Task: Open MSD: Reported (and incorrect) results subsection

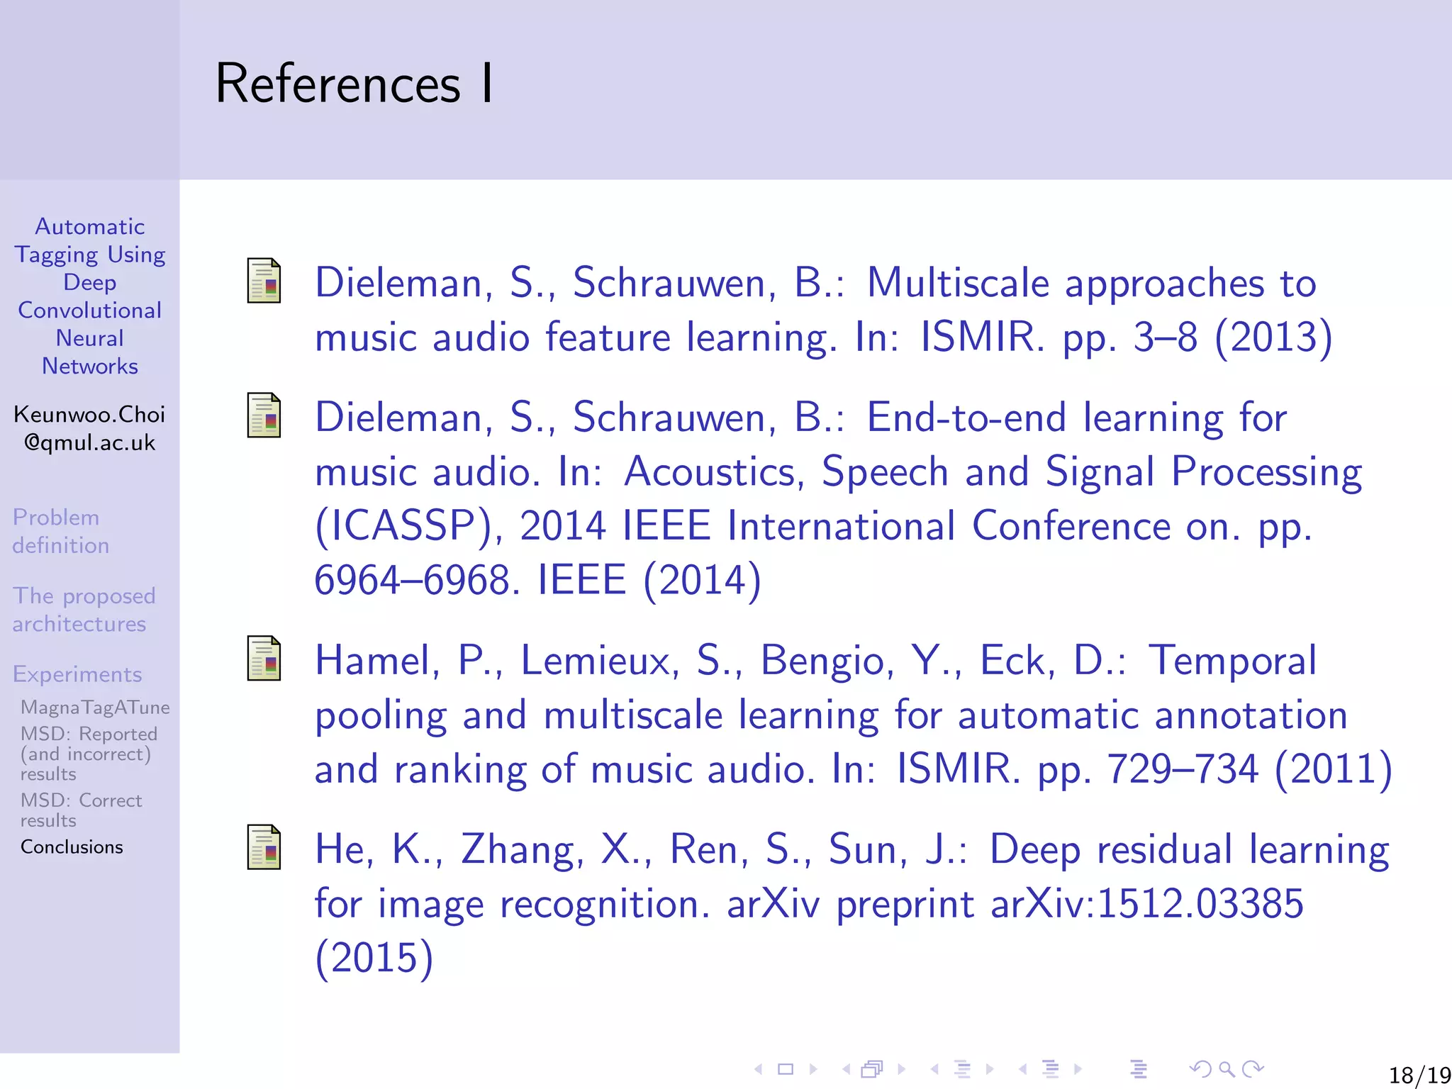Action: click(x=89, y=754)
